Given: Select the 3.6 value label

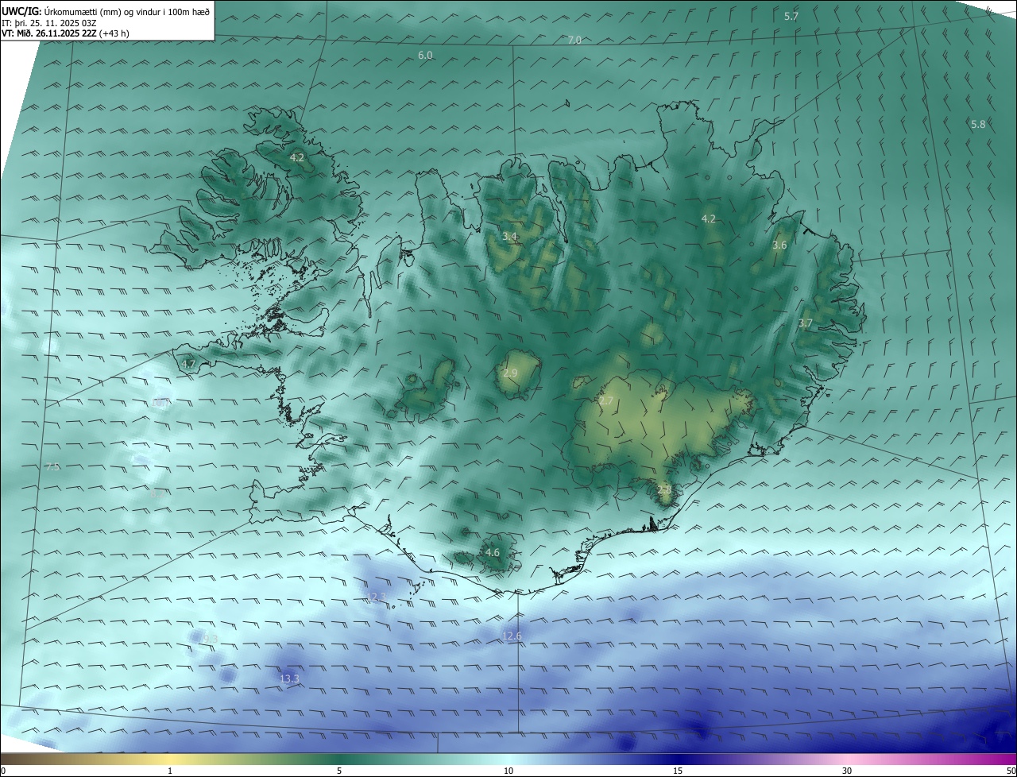Looking at the screenshot, I should pyautogui.click(x=779, y=245).
